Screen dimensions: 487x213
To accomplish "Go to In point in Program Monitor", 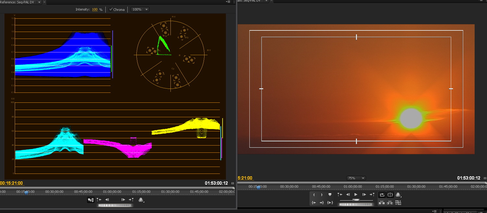I will (314, 203).
